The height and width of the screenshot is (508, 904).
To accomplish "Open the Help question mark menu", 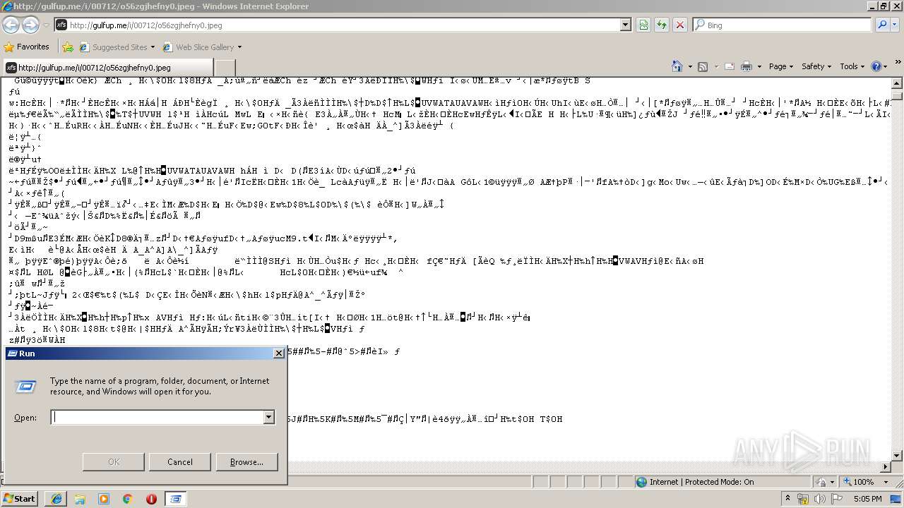I will pyautogui.click(x=878, y=66).
